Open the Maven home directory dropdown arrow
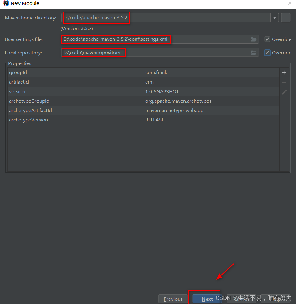Viewport: 296px width, 304px height. tap(274, 18)
